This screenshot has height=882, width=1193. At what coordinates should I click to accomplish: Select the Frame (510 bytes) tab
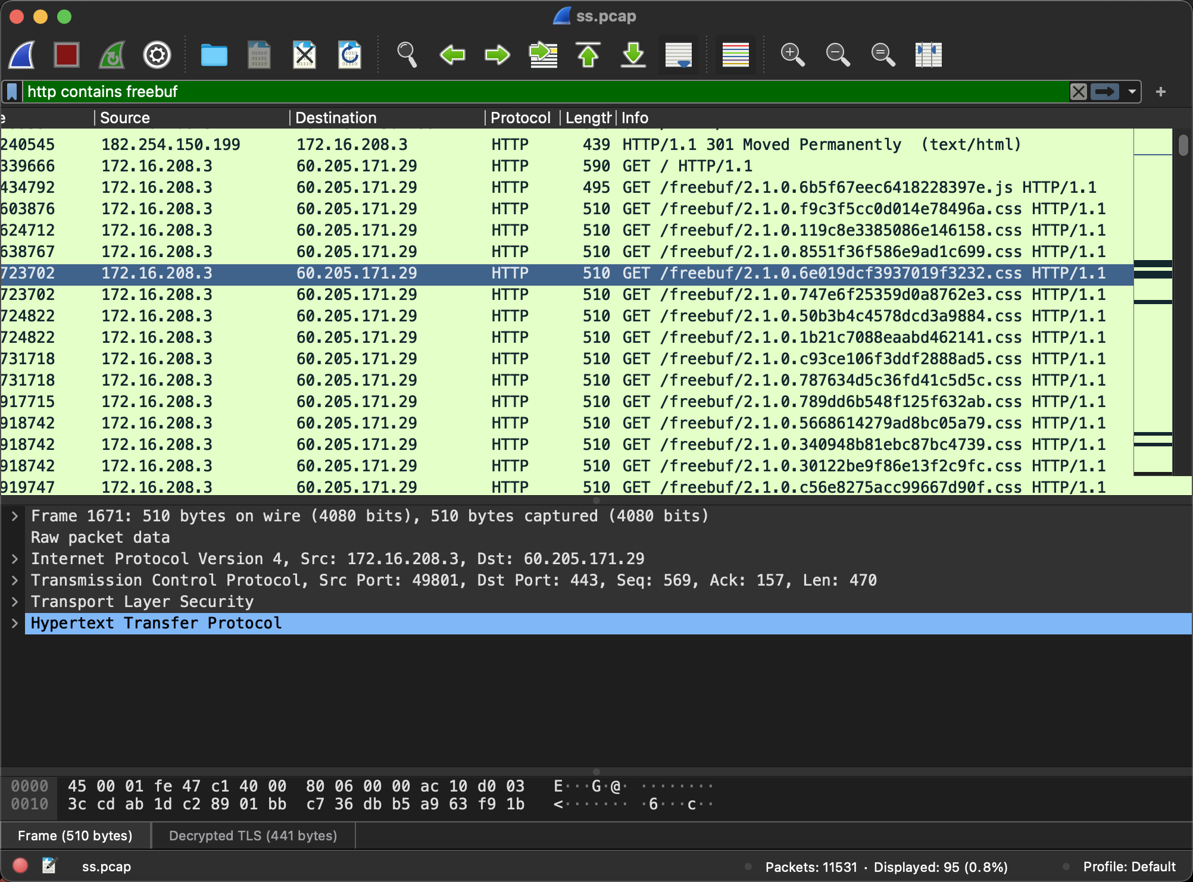coord(75,836)
